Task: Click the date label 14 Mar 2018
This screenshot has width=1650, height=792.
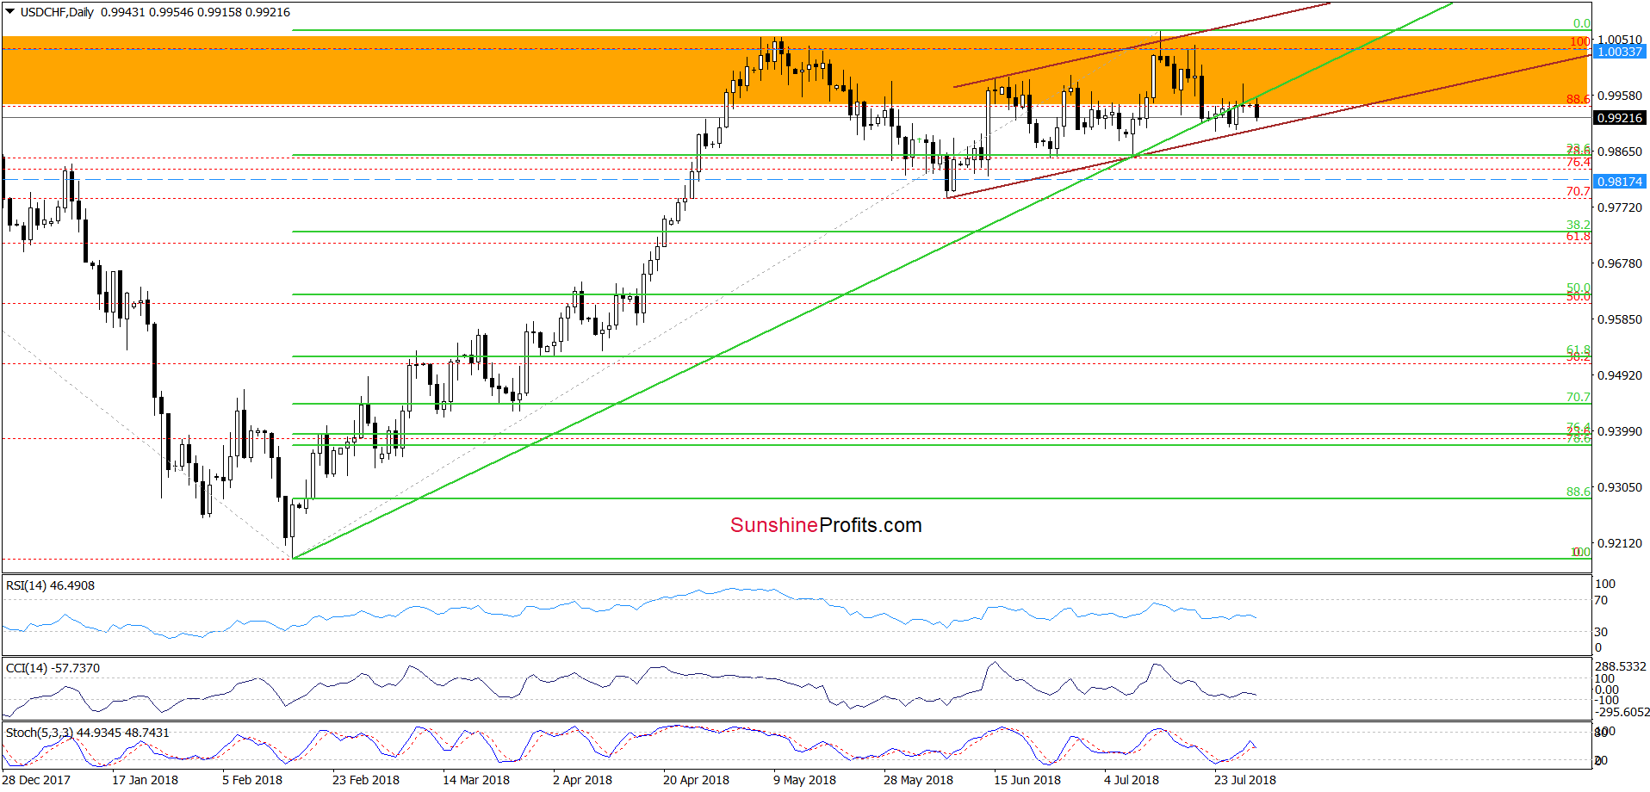Action: tap(476, 780)
